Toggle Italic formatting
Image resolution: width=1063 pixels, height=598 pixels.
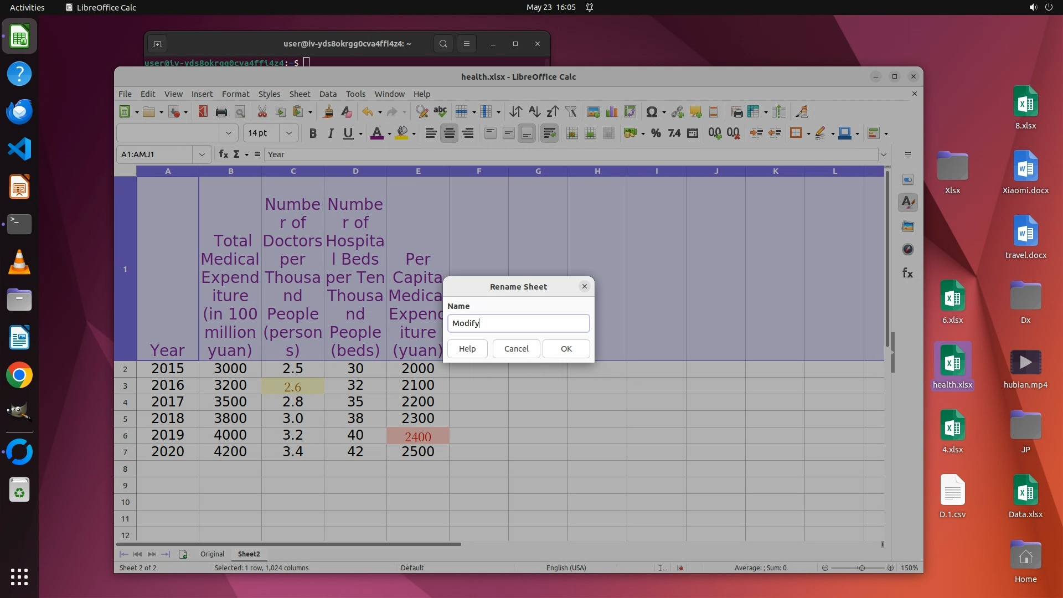tap(331, 133)
